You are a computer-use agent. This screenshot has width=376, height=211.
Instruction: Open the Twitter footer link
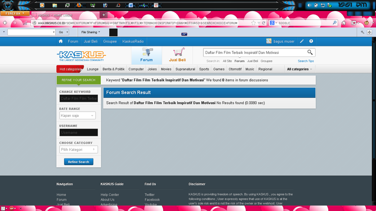click(150, 195)
